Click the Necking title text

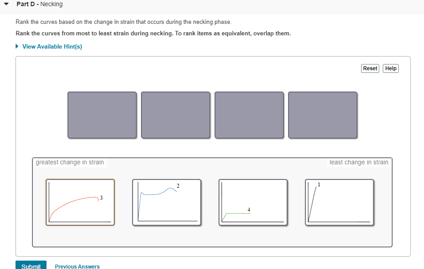[52, 4]
